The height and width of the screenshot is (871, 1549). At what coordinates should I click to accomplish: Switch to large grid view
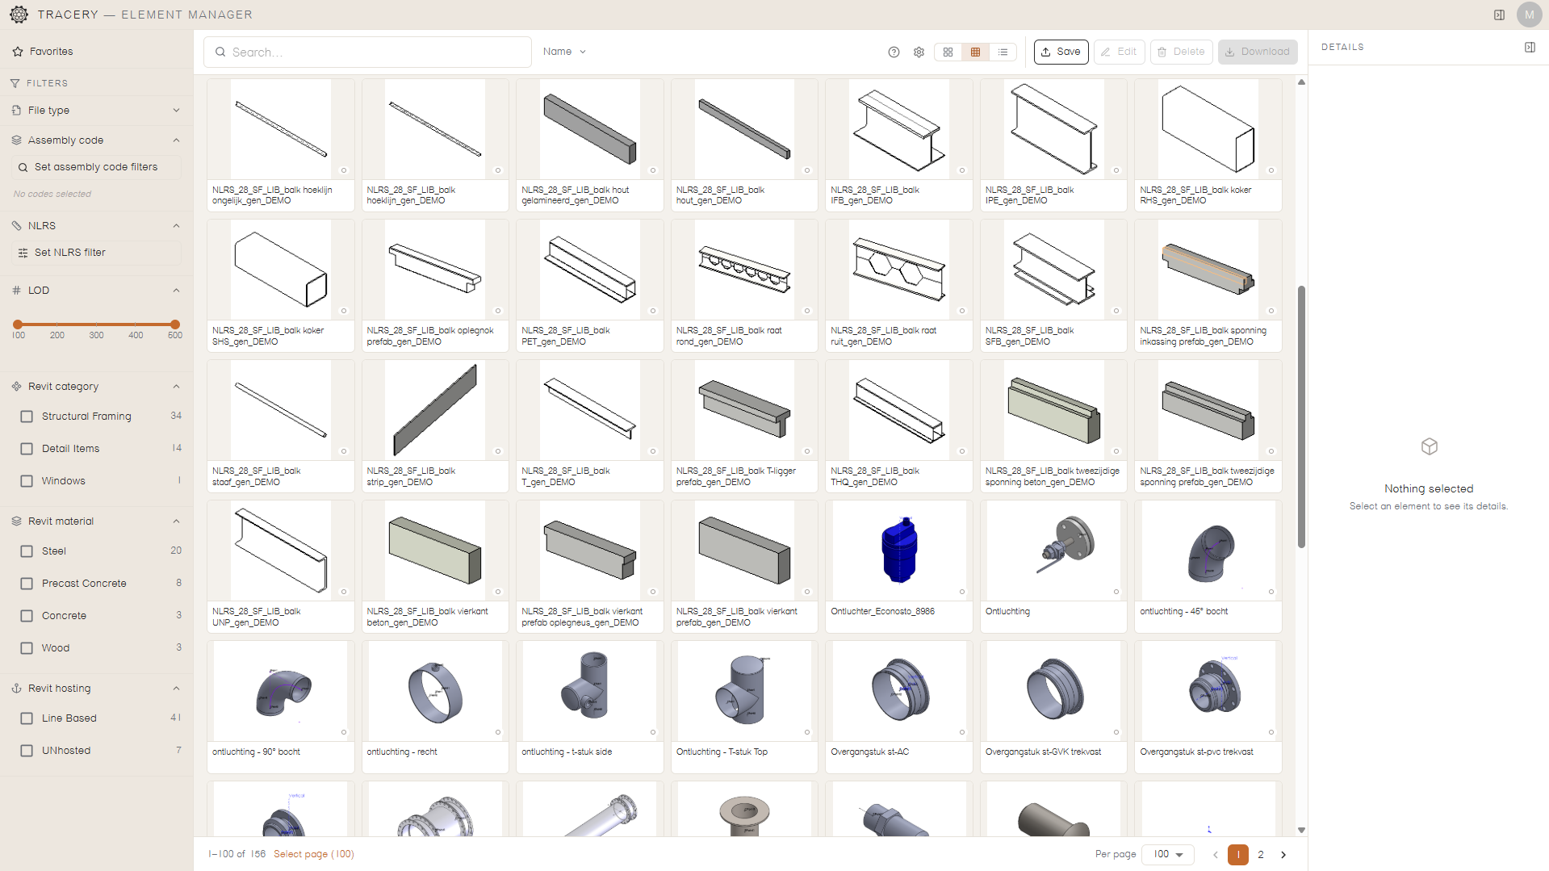[948, 52]
